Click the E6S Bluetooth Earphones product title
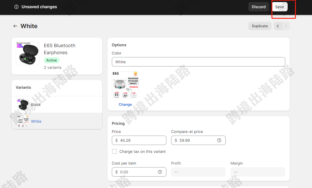 coord(60,49)
